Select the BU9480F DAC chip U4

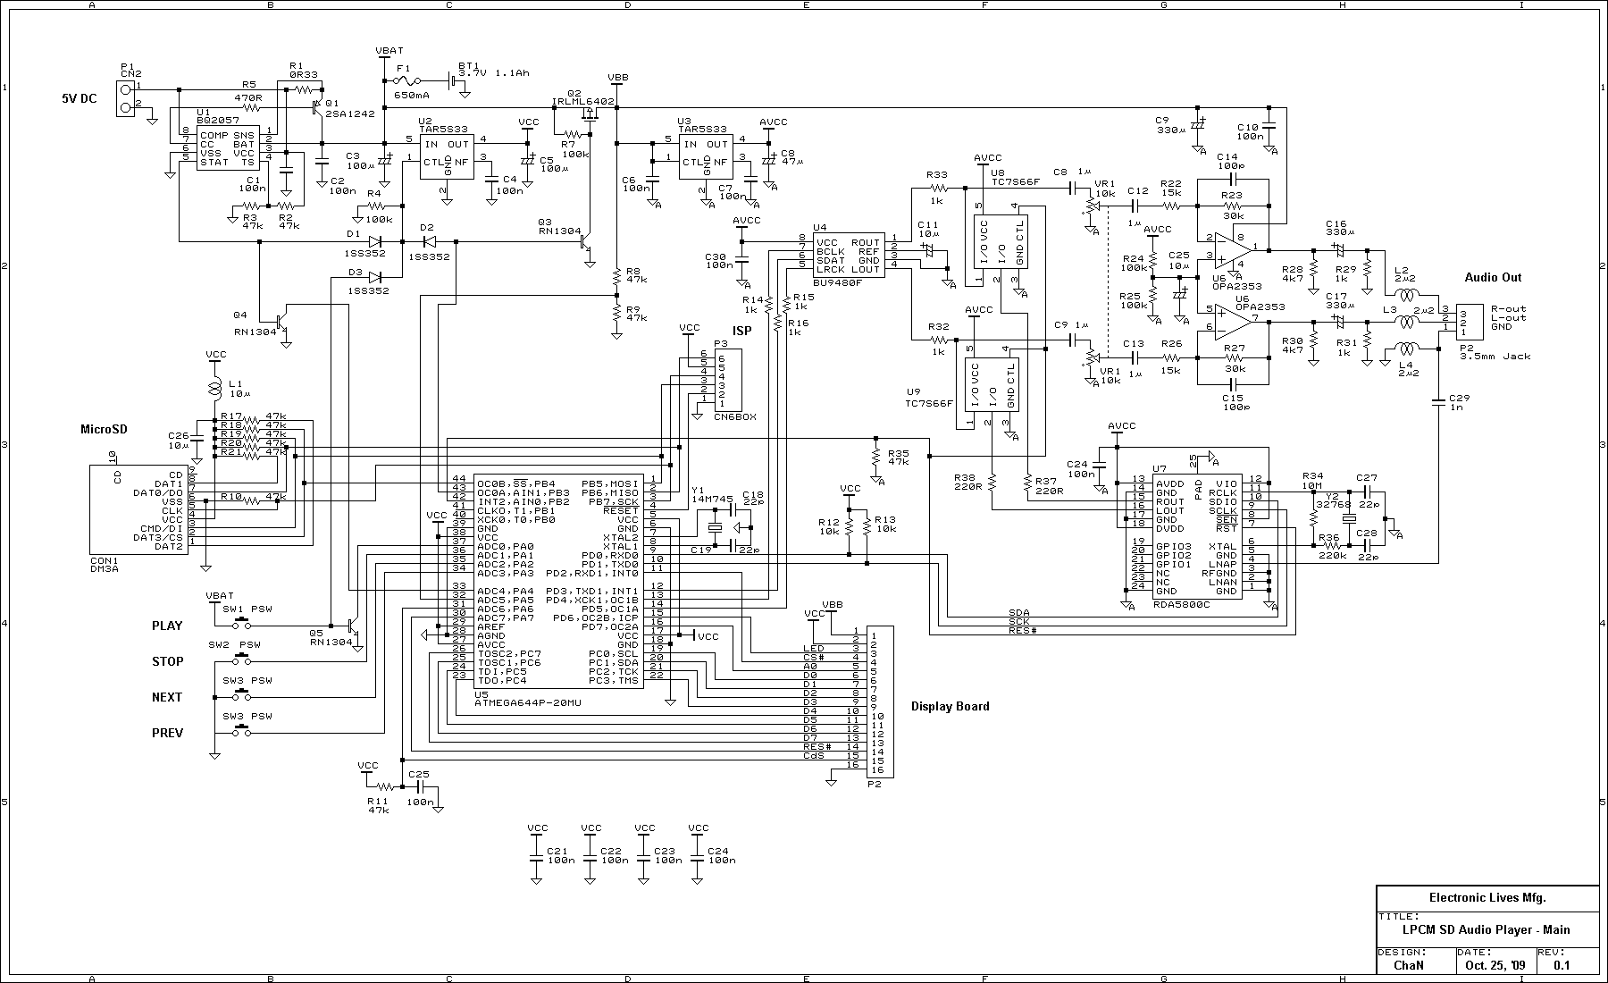(x=848, y=256)
